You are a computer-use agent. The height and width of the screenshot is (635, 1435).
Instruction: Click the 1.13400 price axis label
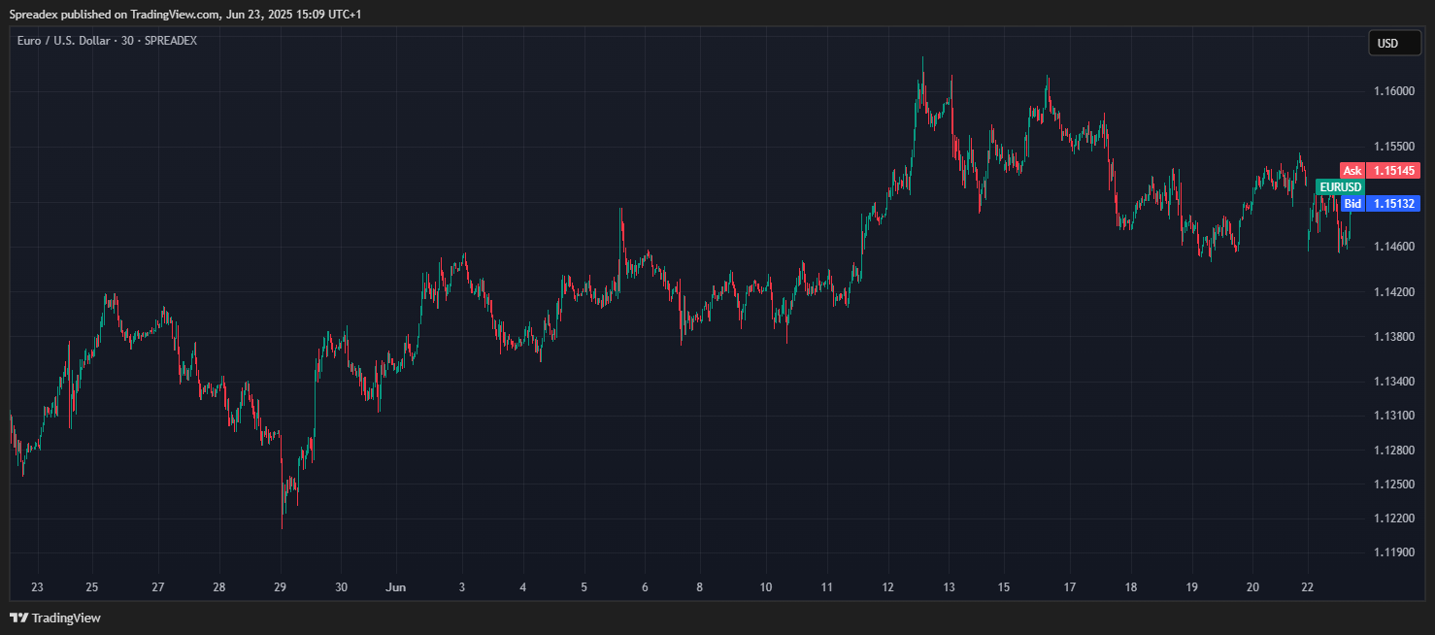(x=1394, y=382)
